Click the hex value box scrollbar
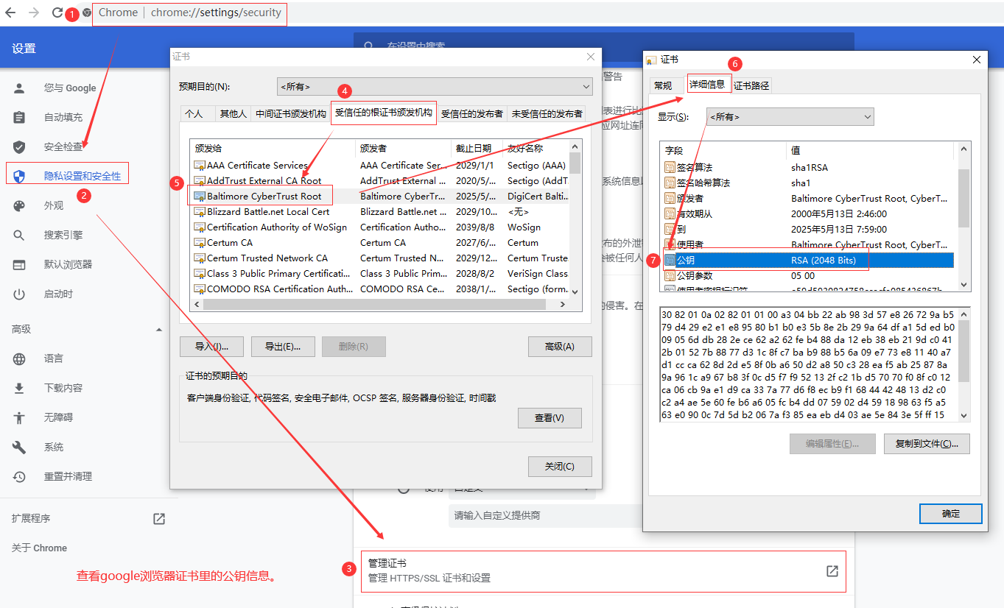Screen dimensions: 1004x608 click(x=964, y=364)
